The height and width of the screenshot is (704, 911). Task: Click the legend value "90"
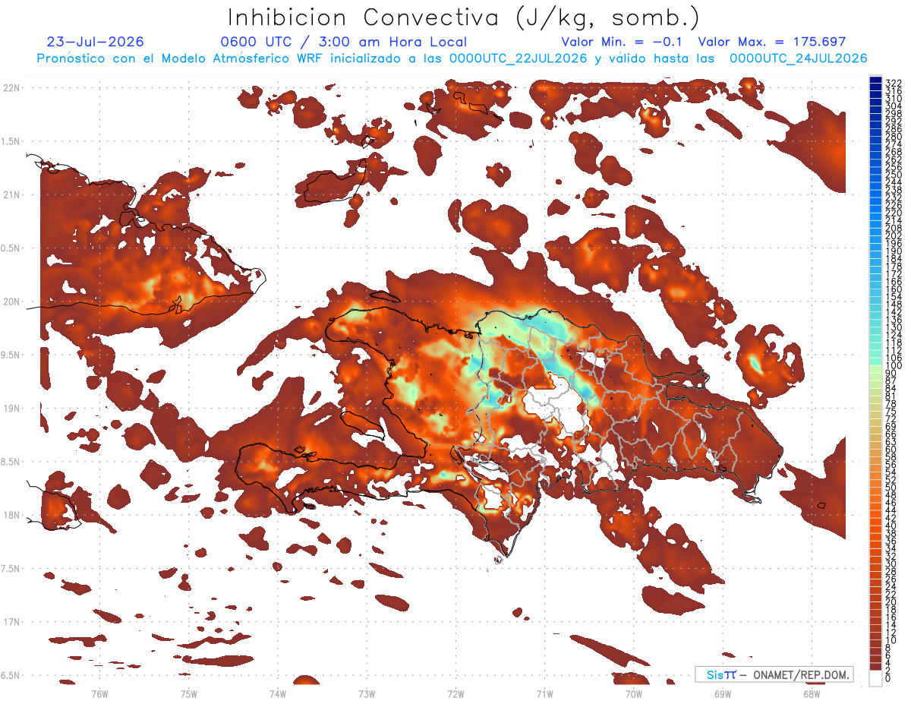[891, 374]
